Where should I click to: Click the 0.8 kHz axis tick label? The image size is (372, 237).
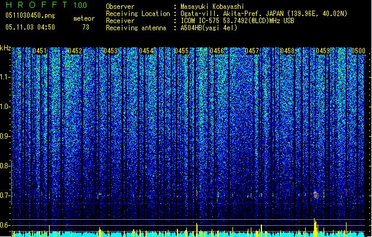coord(5,166)
